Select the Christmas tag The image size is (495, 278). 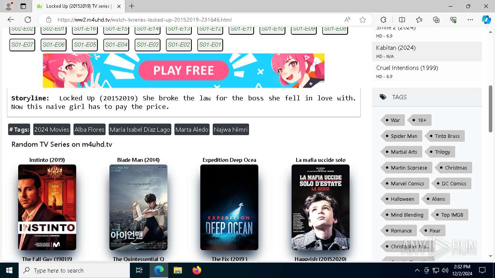click(453, 168)
